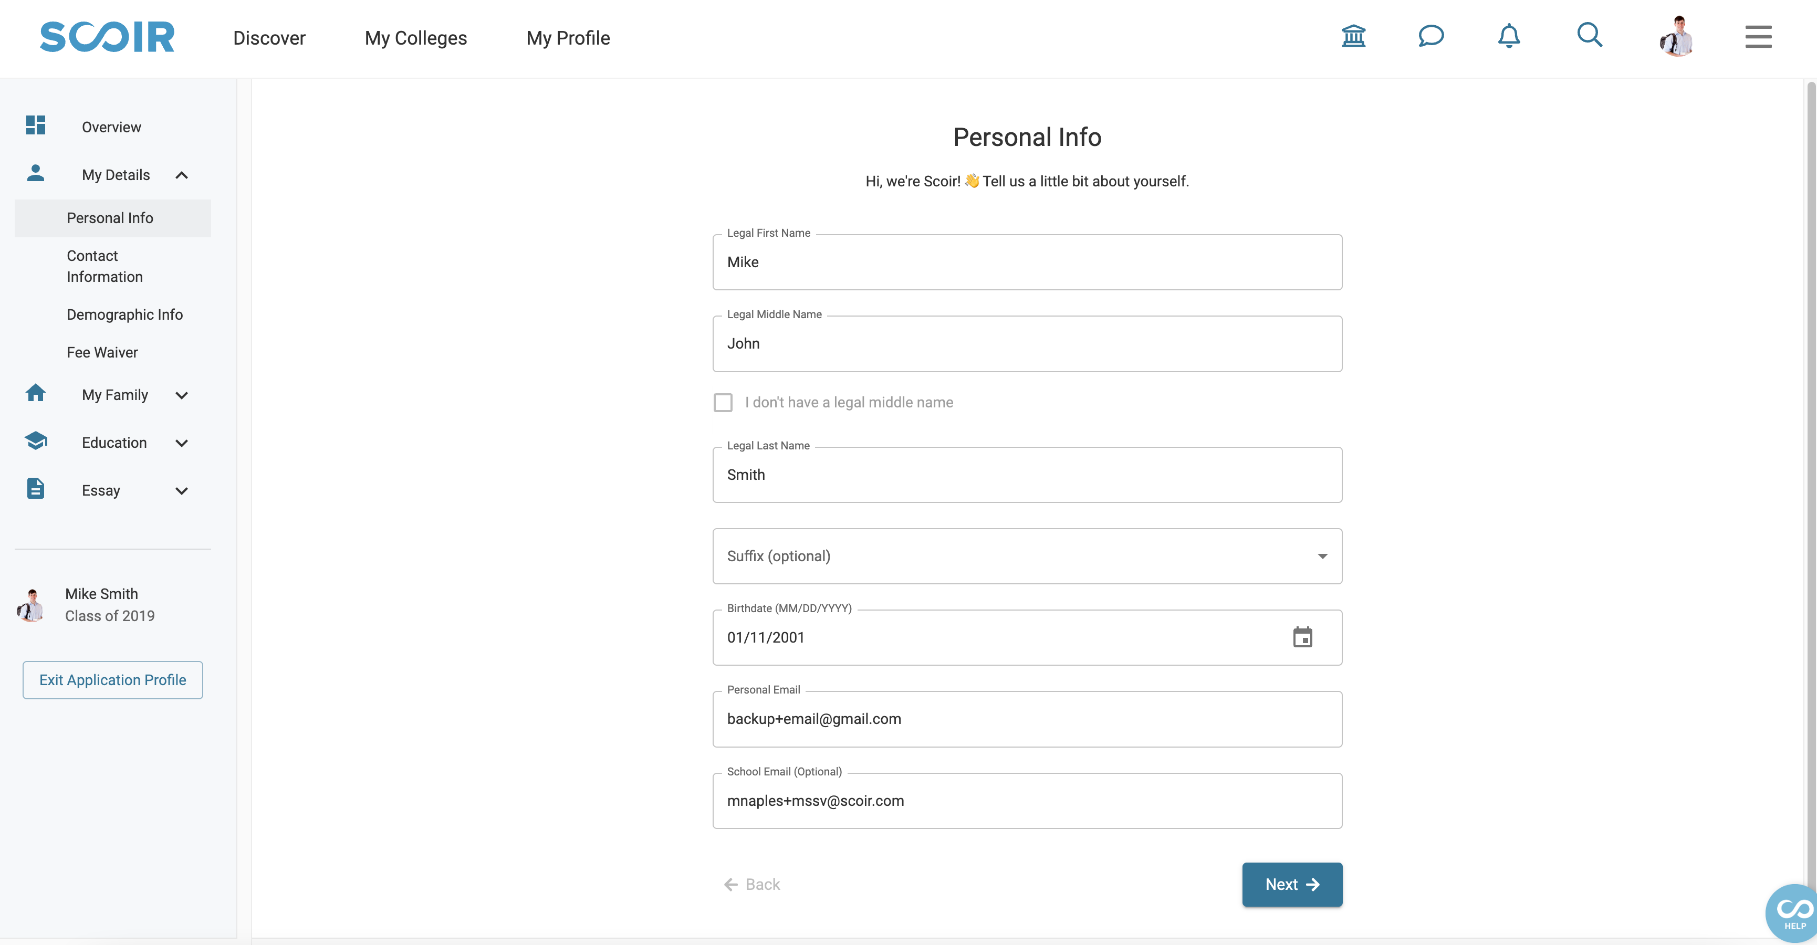
Task: Click the My Details person icon
Action: [x=35, y=173]
